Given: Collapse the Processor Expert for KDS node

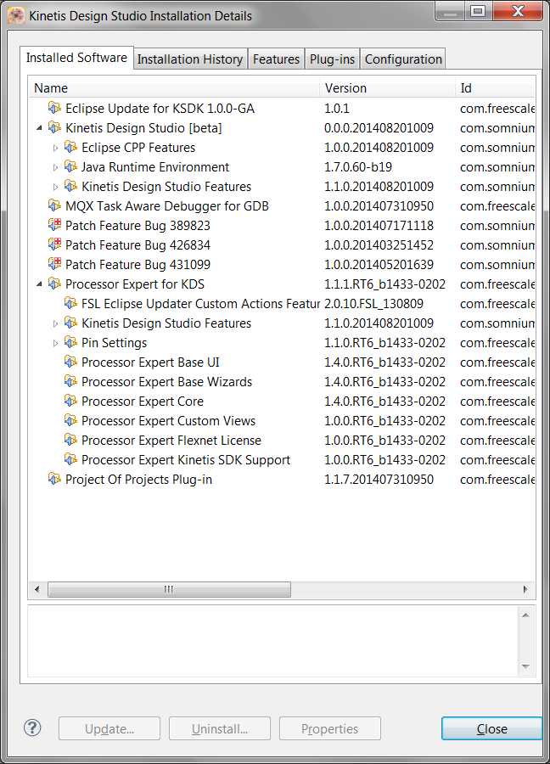Looking at the screenshot, I should coord(40,284).
